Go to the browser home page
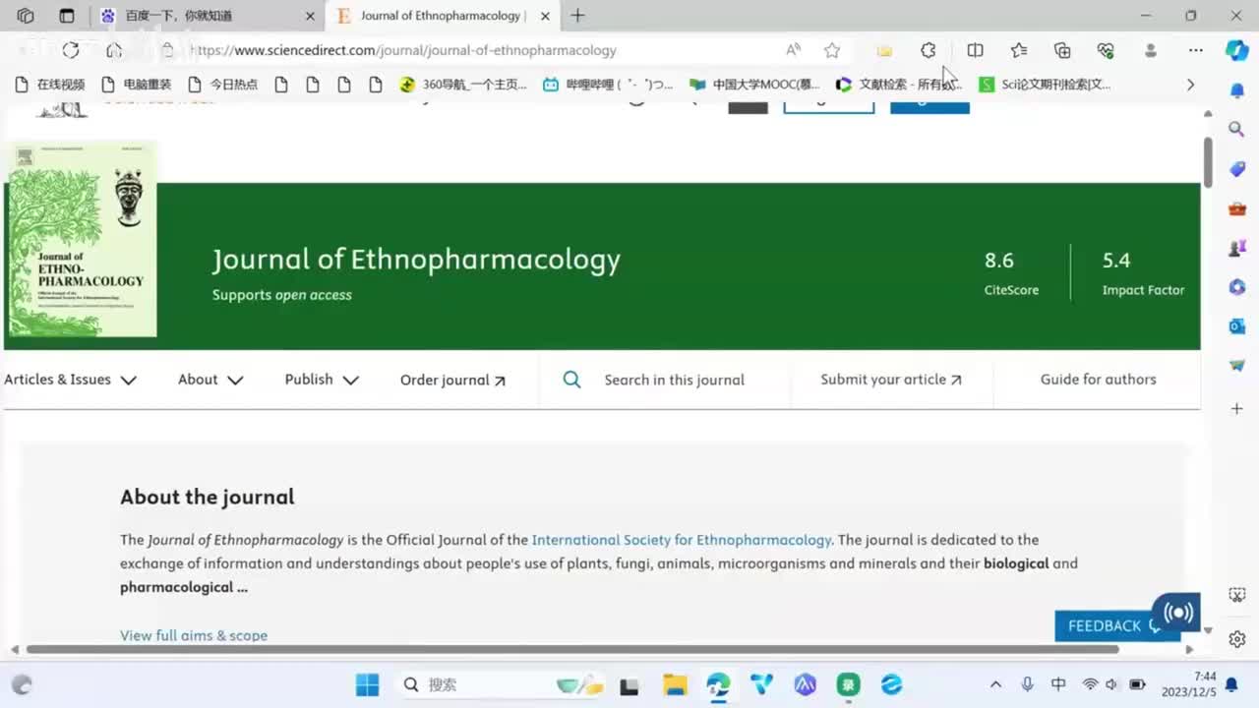This screenshot has width=1259, height=708. [x=114, y=50]
